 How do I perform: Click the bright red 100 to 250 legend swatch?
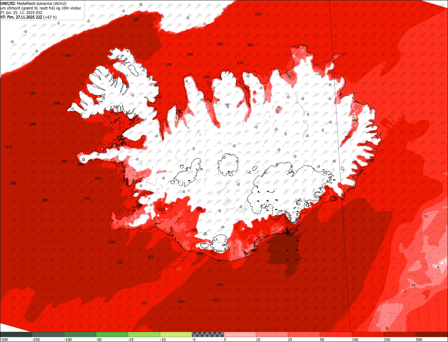tap(368, 334)
